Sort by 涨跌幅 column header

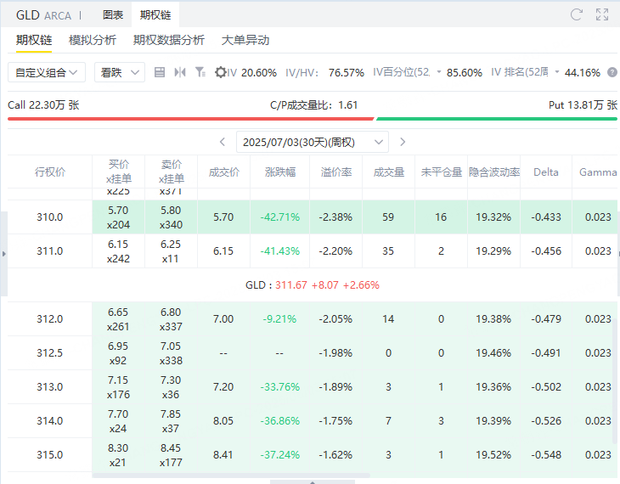tap(280, 172)
